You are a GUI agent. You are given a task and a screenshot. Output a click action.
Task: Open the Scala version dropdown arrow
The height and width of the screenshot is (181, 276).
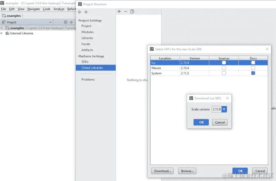[x=224, y=109]
